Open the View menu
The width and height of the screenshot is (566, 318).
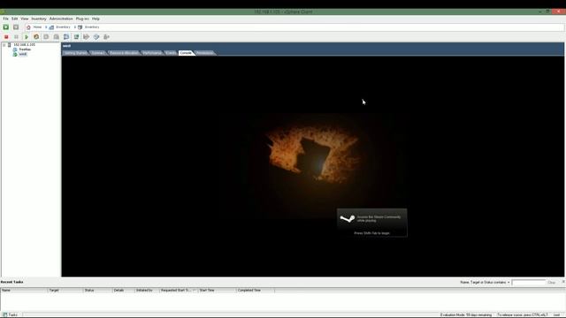point(25,19)
